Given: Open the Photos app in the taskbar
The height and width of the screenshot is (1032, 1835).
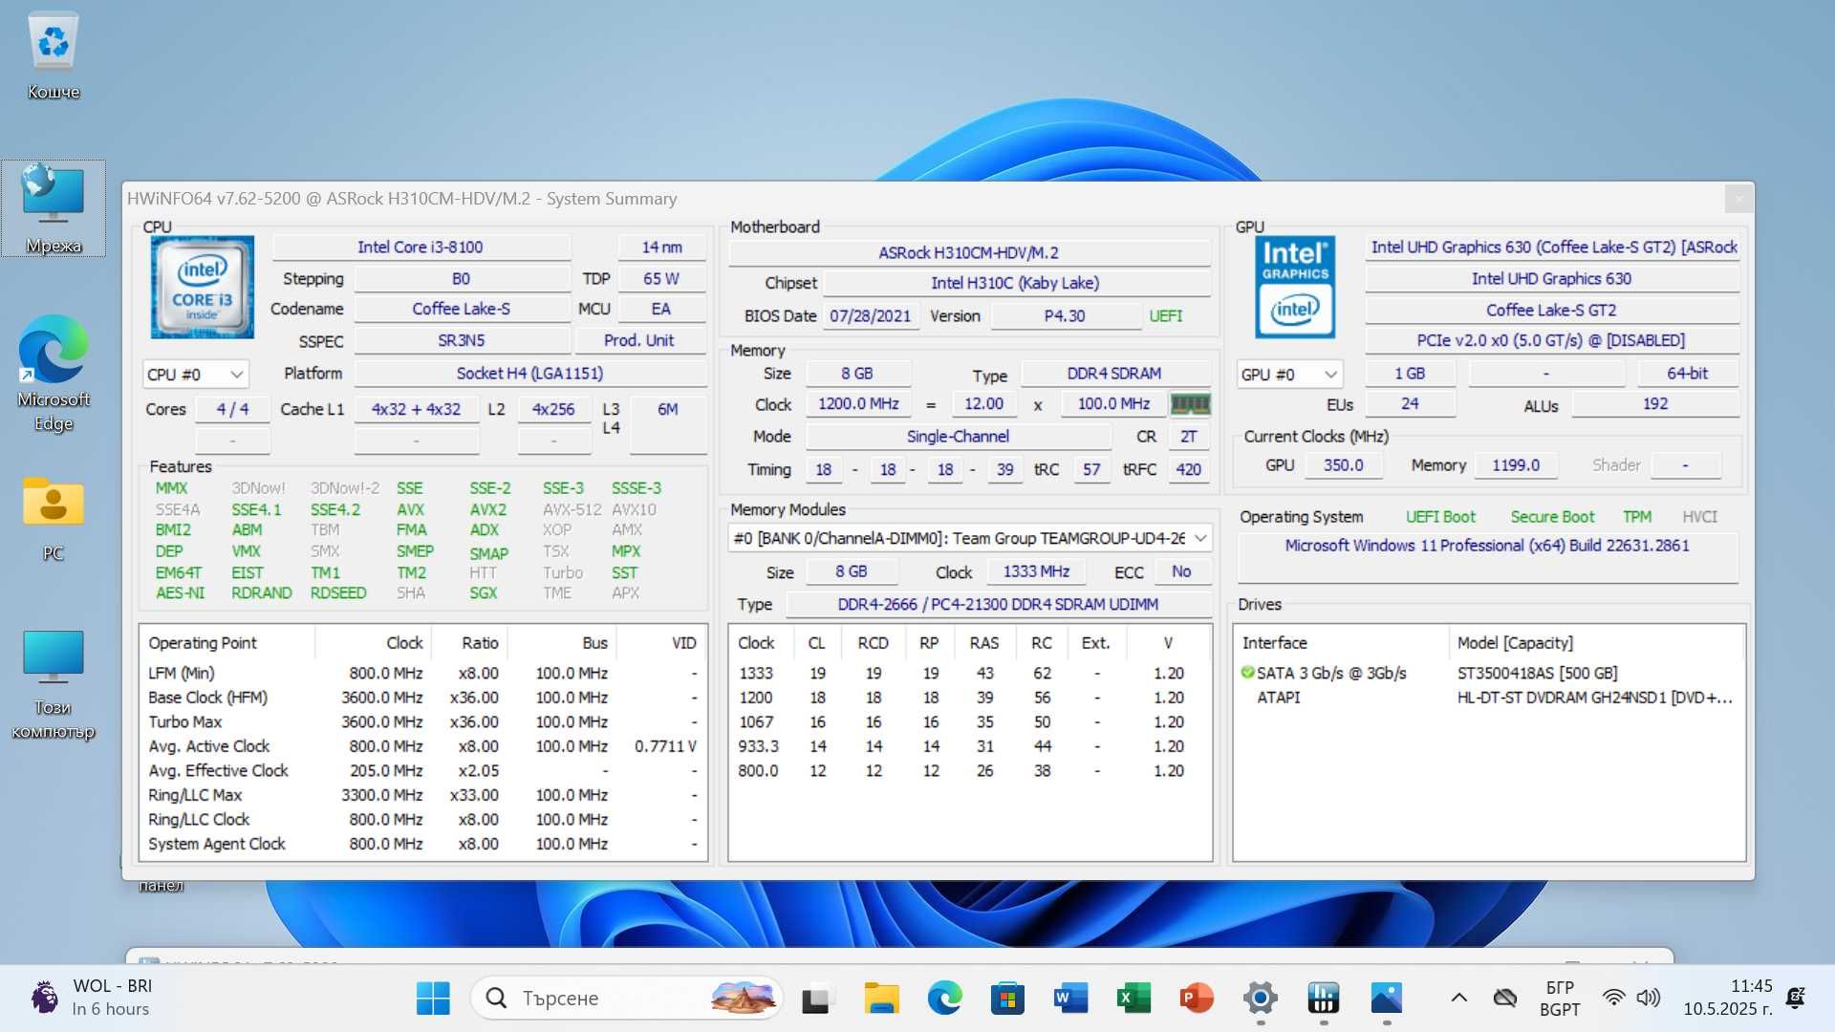Looking at the screenshot, I should click(x=1387, y=999).
